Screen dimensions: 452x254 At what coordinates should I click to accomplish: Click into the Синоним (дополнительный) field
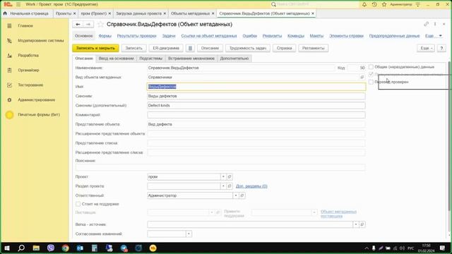click(256, 105)
